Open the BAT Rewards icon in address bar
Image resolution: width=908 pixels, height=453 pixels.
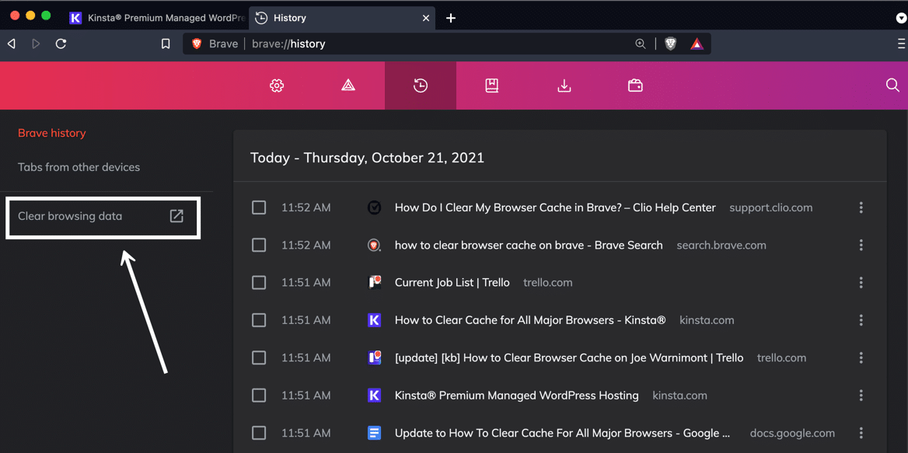(x=697, y=44)
